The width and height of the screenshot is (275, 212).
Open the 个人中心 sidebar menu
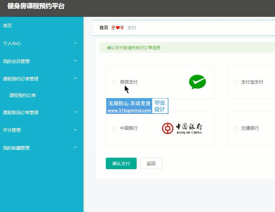tap(42, 43)
